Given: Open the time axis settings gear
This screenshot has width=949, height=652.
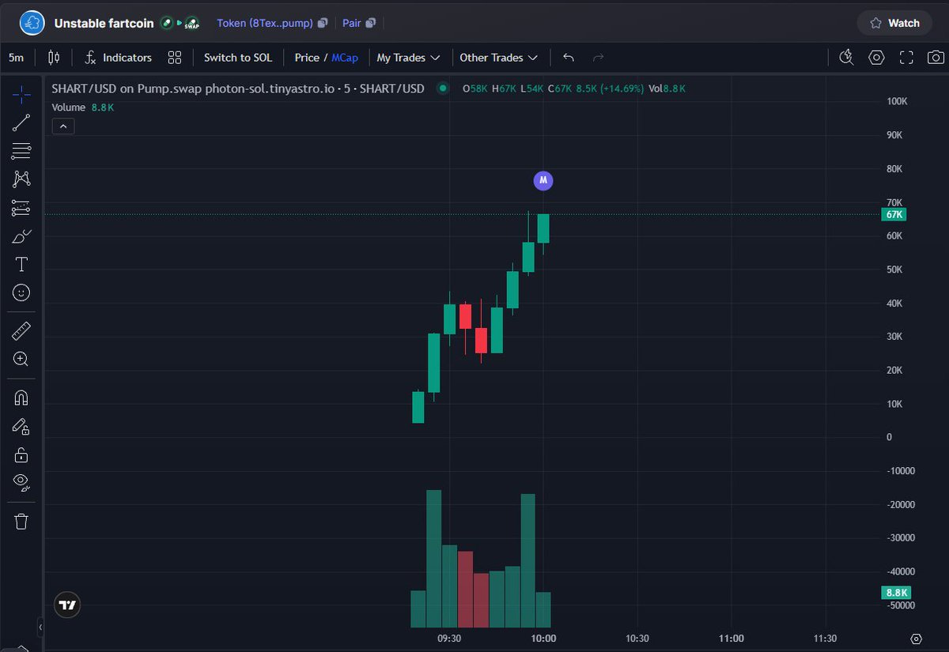Looking at the screenshot, I should coord(916,639).
